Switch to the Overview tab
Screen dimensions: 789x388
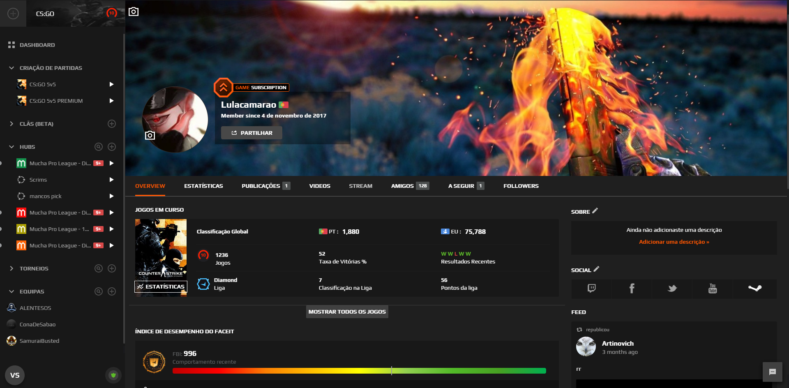(x=150, y=186)
